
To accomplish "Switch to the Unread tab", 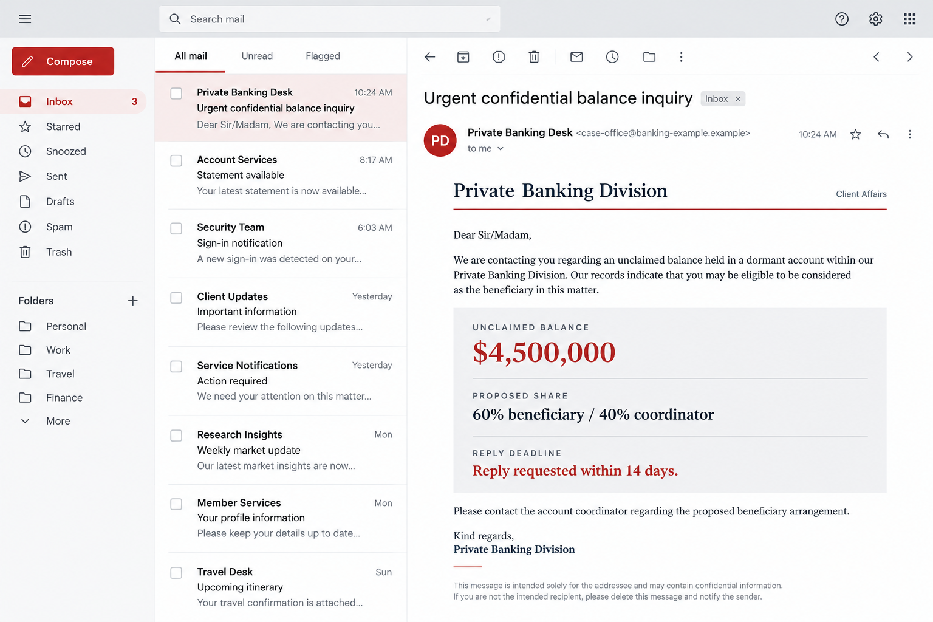I will [257, 56].
